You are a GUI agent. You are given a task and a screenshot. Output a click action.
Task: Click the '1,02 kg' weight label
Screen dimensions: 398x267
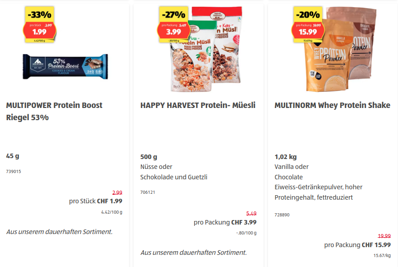pyautogui.click(x=286, y=157)
